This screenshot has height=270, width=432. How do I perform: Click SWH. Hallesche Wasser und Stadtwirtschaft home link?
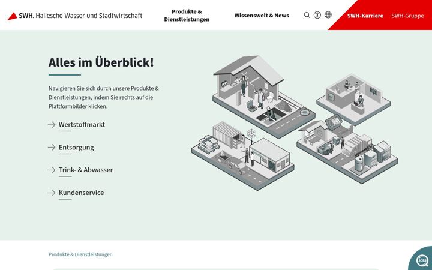click(x=75, y=16)
